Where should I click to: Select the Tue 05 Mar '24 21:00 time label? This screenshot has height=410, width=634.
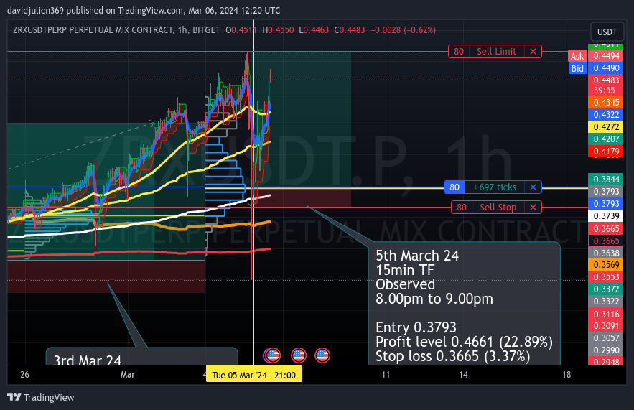point(254,375)
